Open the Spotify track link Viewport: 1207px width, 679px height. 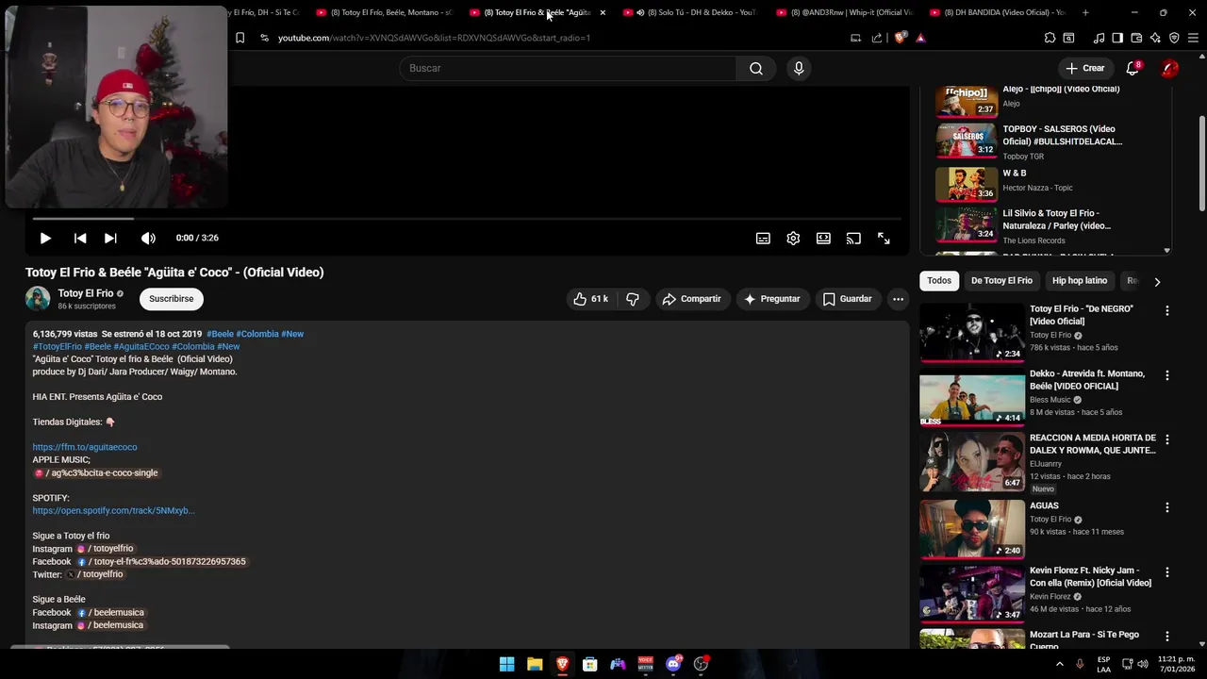coord(113,510)
